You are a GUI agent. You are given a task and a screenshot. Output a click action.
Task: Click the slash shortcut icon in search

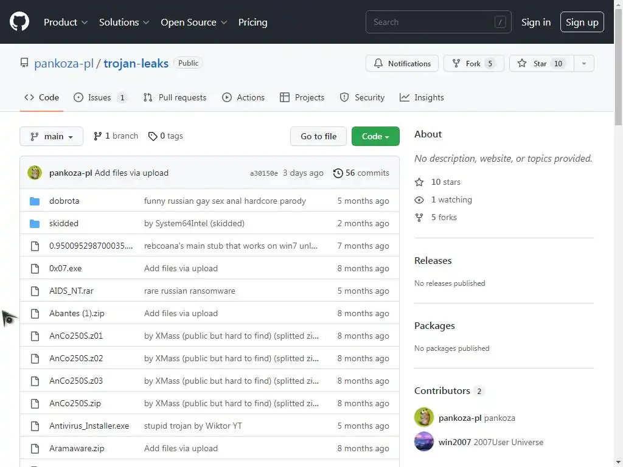coord(500,22)
